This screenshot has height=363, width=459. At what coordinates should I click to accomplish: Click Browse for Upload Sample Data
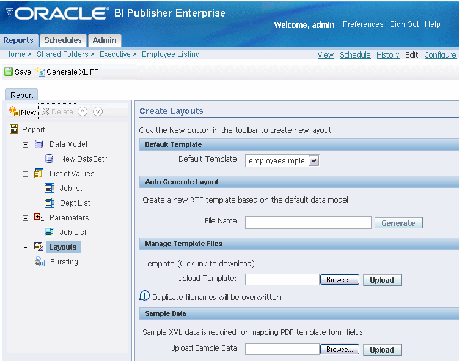(x=340, y=350)
